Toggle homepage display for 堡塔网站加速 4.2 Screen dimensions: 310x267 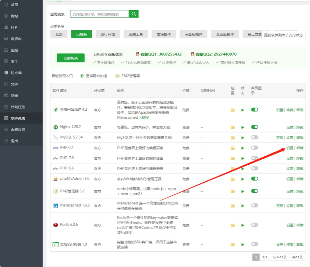[x=254, y=110]
